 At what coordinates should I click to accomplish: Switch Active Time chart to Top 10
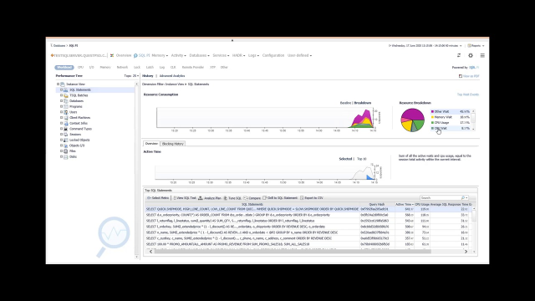pyautogui.click(x=362, y=159)
